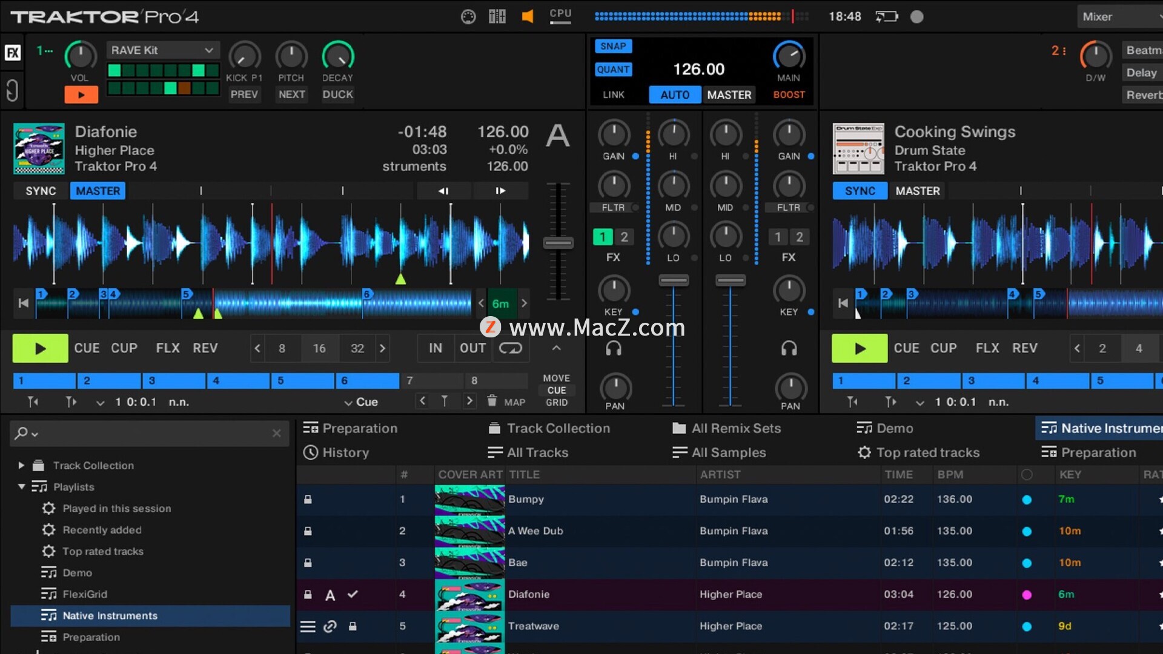Enable FX unit 2 for Deck A
Image resolution: width=1163 pixels, height=654 pixels.
click(625, 237)
